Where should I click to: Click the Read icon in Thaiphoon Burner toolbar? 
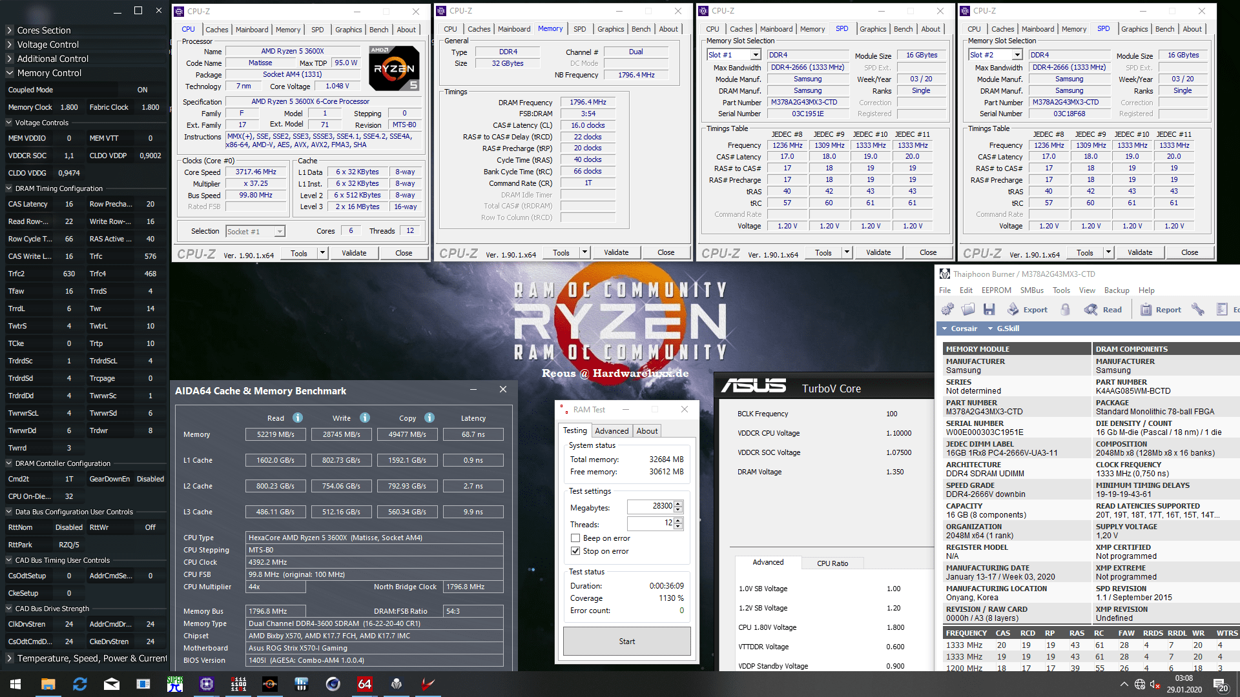pyautogui.click(x=1103, y=310)
